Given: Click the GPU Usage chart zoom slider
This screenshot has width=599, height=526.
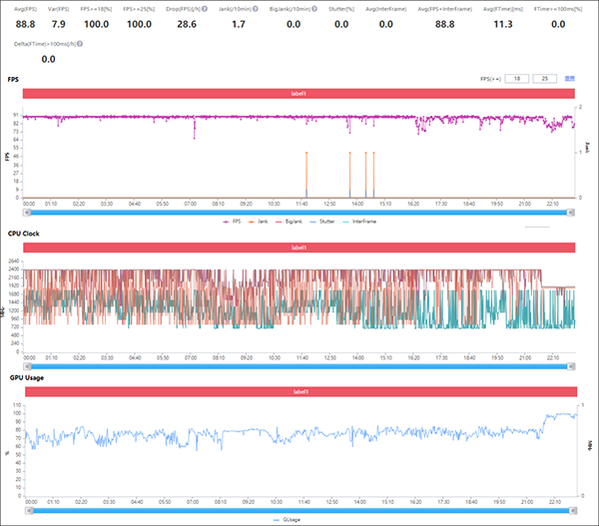Looking at the screenshot, I should coord(298,509).
